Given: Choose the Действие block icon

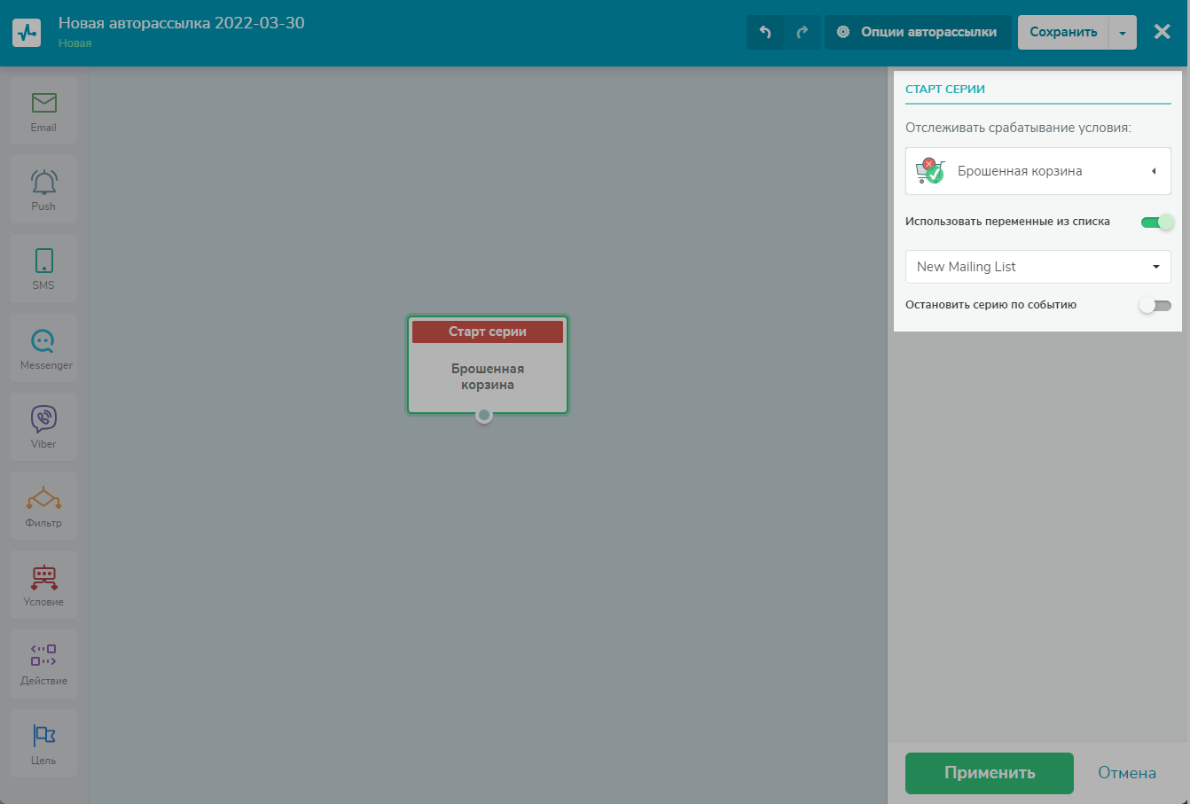Looking at the screenshot, I should pyautogui.click(x=43, y=662).
